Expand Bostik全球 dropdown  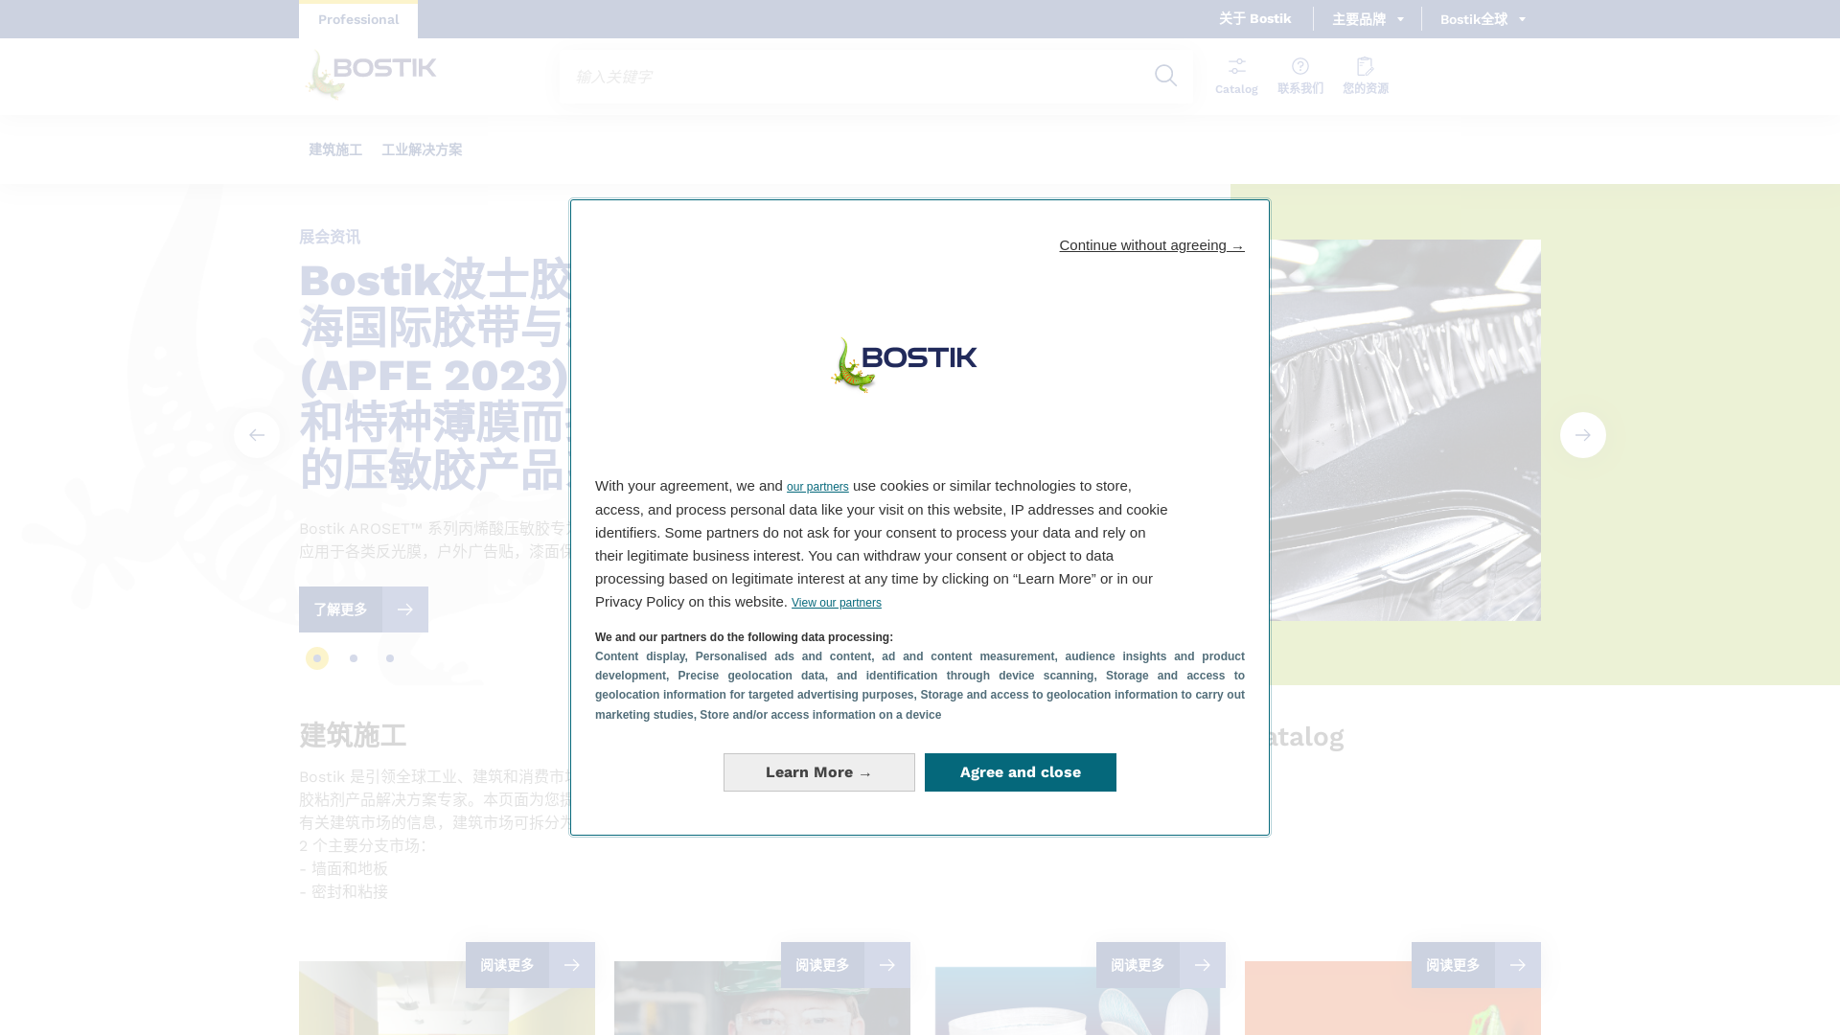(1483, 19)
